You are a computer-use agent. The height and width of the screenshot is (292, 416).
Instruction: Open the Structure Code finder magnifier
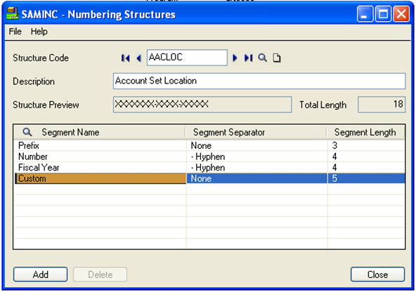(x=262, y=58)
